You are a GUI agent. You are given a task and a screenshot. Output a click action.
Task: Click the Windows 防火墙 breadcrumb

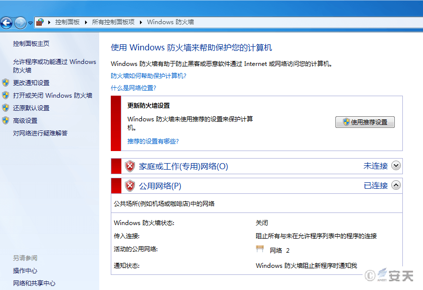pyautogui.click(x=171, y=22)
